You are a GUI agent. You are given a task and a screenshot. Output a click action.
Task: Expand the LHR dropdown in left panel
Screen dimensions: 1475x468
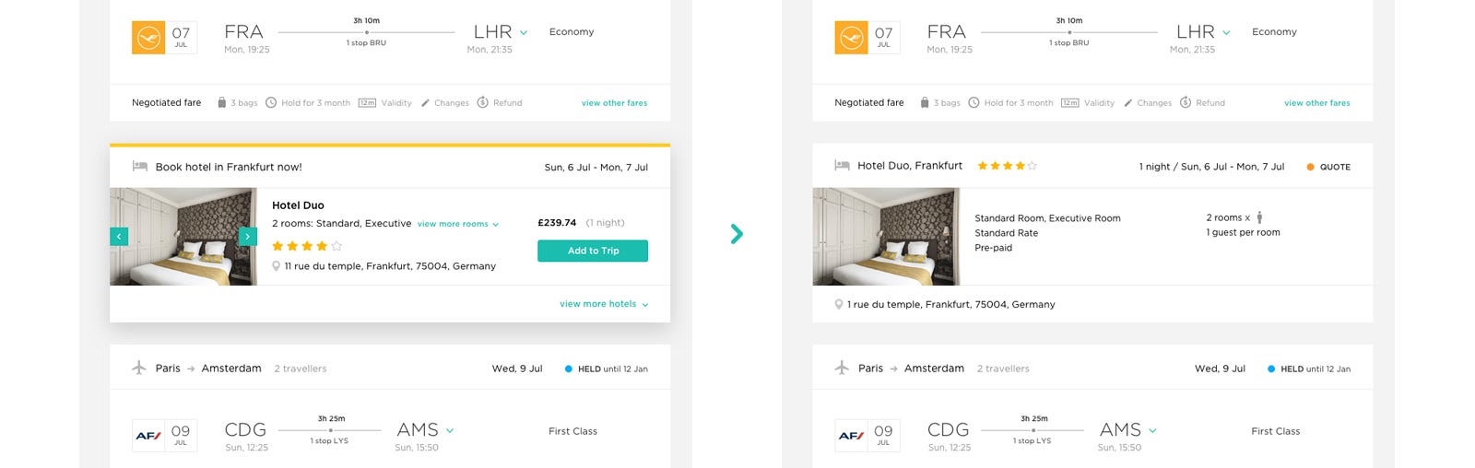tap(524, 33)
